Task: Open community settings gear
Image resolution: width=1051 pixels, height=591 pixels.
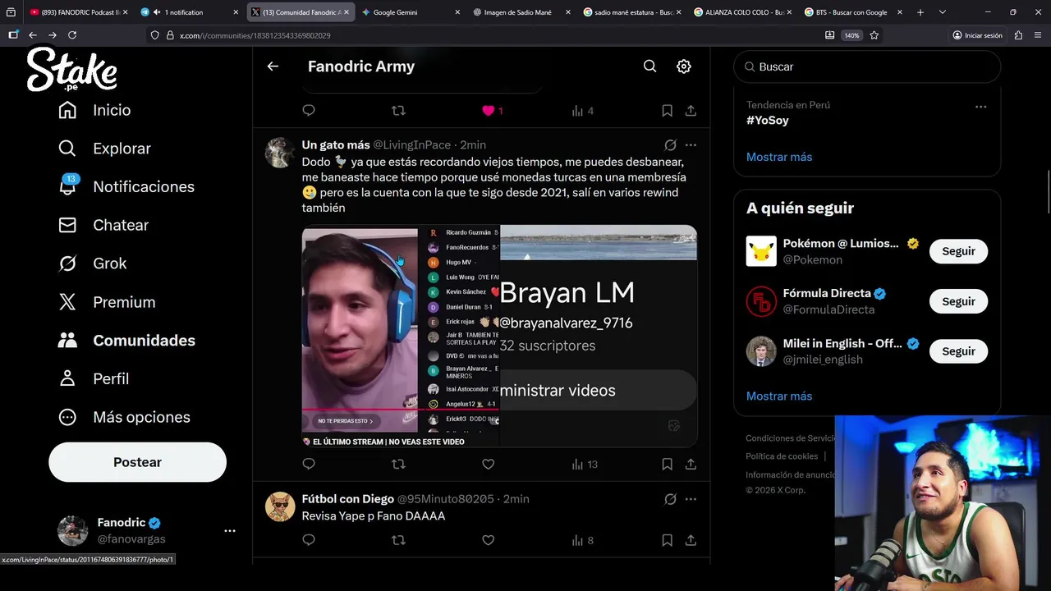Action: click(x=683, y=66)
